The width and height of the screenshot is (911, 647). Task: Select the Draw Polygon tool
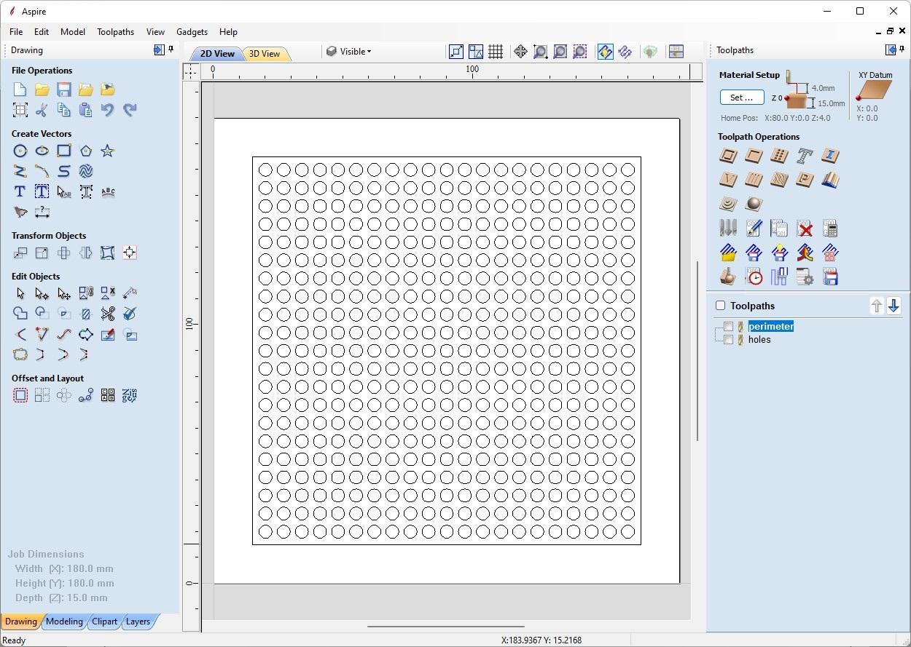coord(86,151)
